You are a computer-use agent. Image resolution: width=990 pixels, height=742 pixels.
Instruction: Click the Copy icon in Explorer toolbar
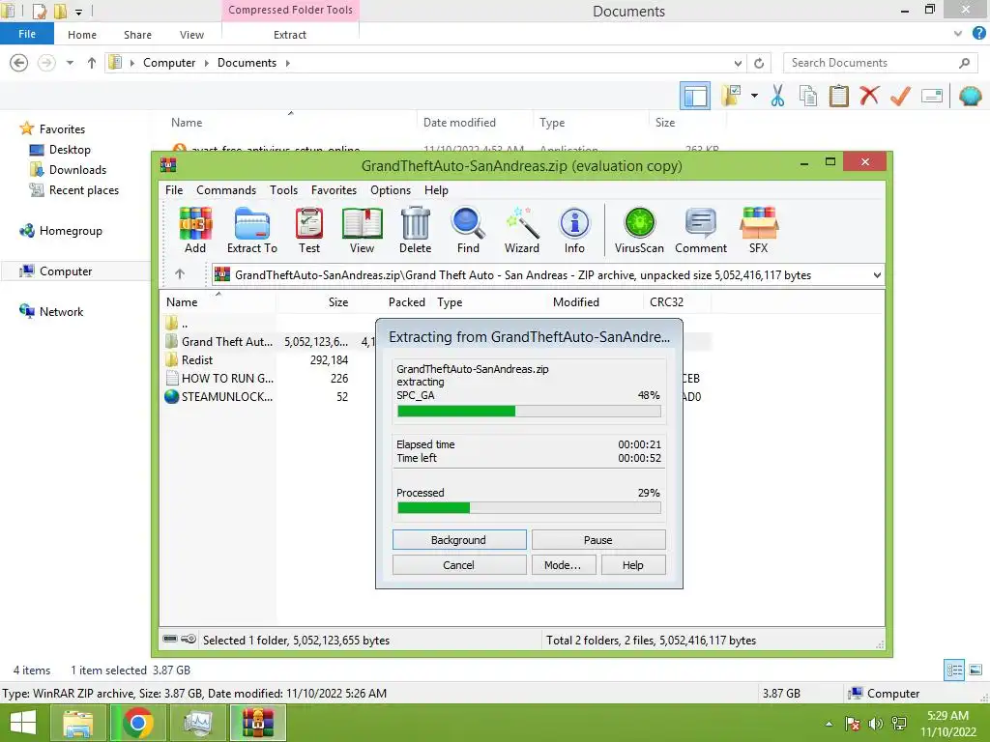808,96
